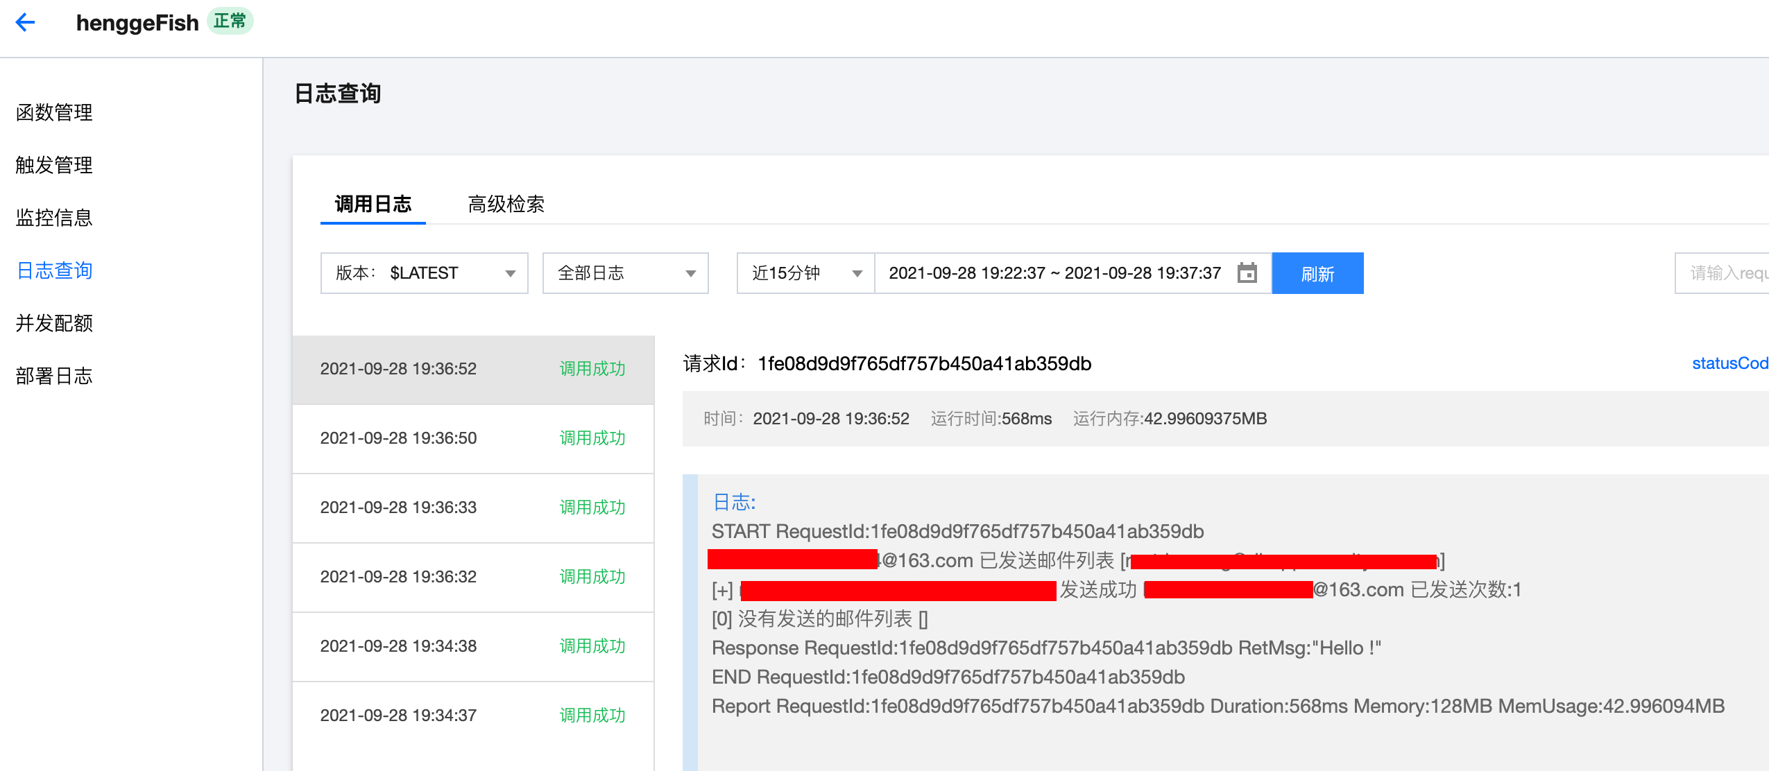This screenshot has height=771, width=1769.
Task: Open the 全部日志 log type dropdown
Action: click(x=625, y=273)
